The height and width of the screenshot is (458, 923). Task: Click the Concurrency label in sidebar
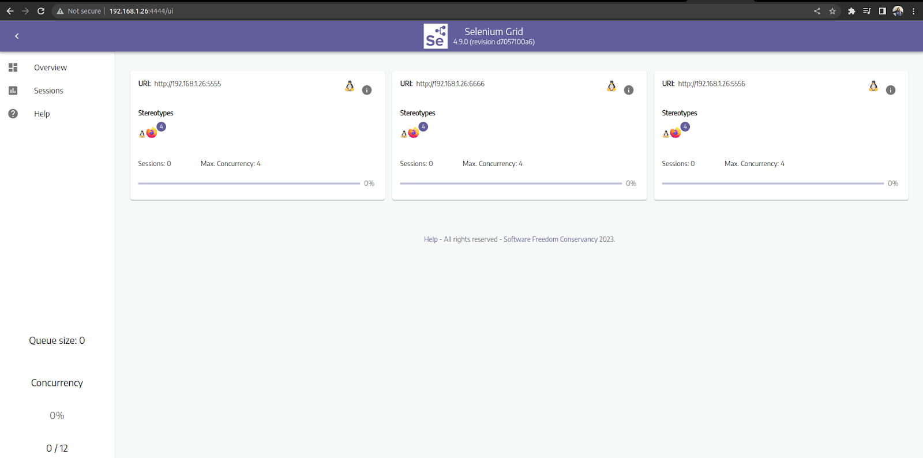tap(57, 383)
